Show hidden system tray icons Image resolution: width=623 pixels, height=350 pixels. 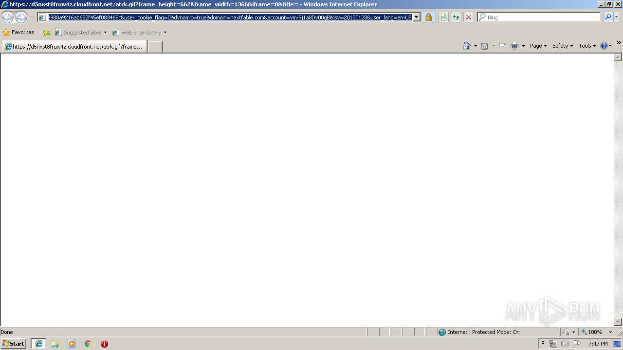pos(543,344)
